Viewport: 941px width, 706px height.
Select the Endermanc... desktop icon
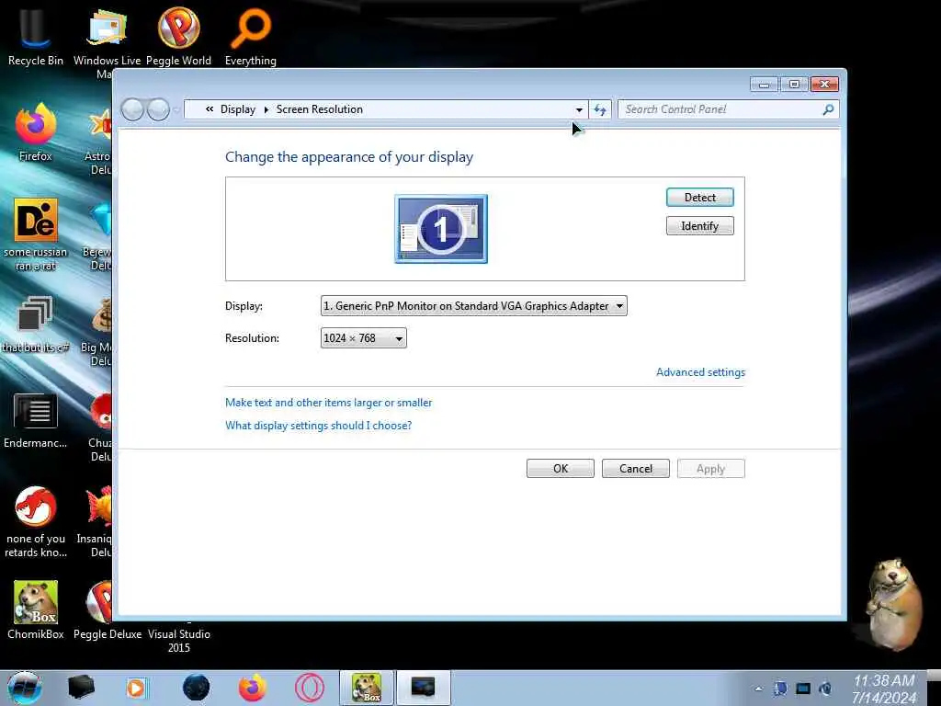36,420
